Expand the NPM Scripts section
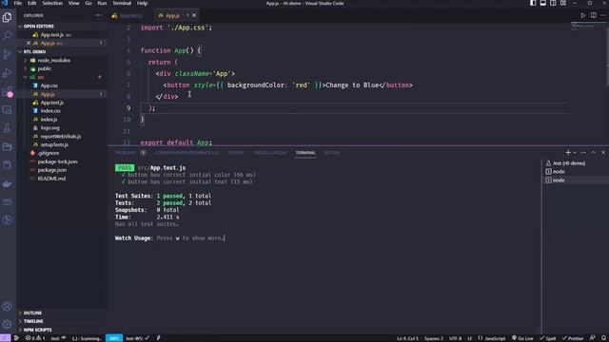 coord(62,330)
